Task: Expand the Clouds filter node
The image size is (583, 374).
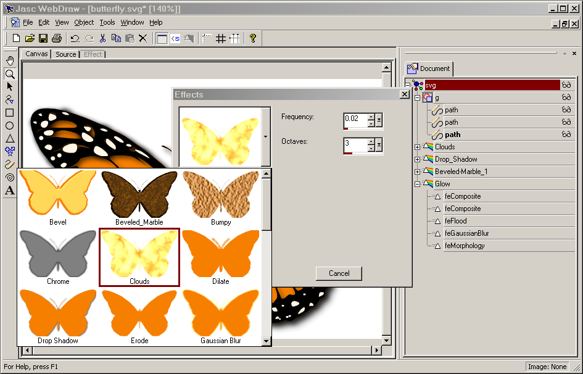Action: point(418,147)
